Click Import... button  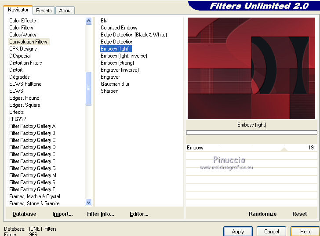coord(62,214)
